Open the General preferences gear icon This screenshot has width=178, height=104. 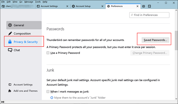pyautogui.click(x=10, y=25)
